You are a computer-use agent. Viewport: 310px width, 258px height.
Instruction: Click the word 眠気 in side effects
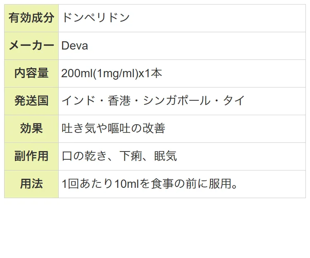click(x=165, y=156)
